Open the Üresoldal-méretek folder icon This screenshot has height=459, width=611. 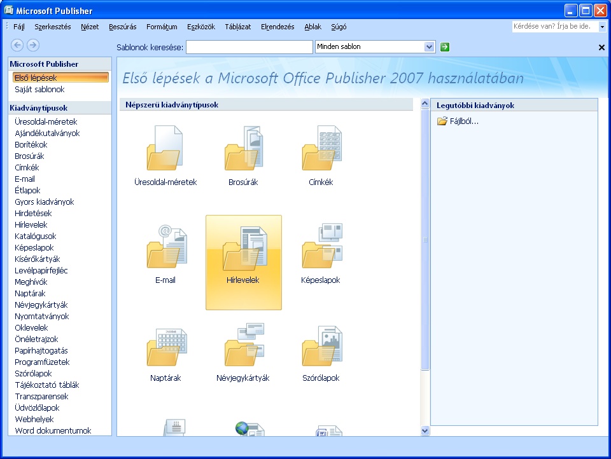point(165,148)
